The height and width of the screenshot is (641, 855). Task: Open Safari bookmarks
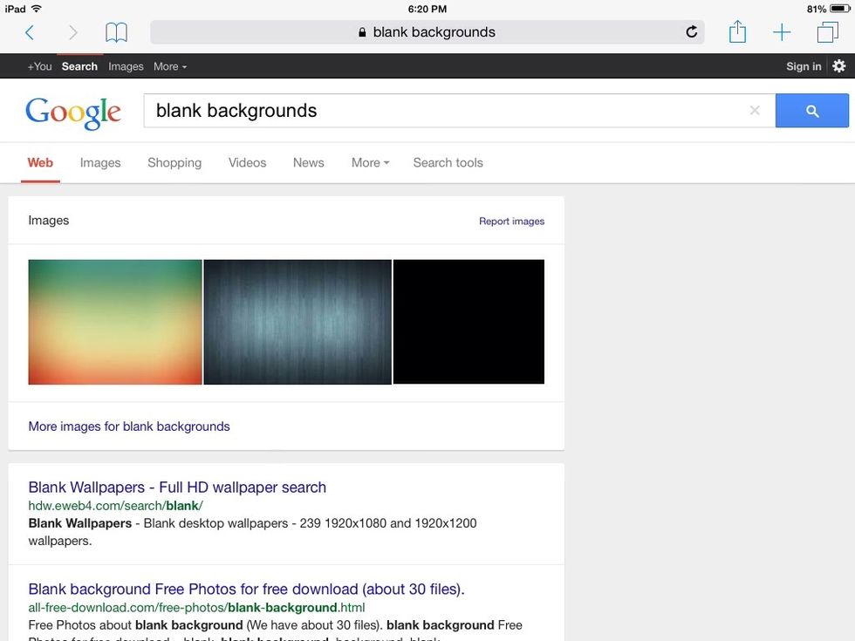coord(116,31)
